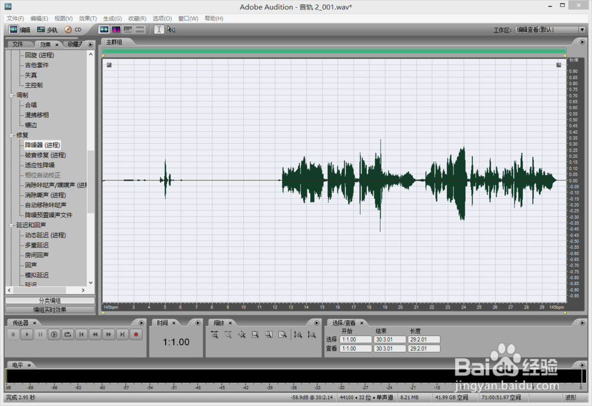Image resolution: width=592 pixels, height=406 pixels.
Task: Click the 1:1.00 time display
Action: (x=176, y=342)
